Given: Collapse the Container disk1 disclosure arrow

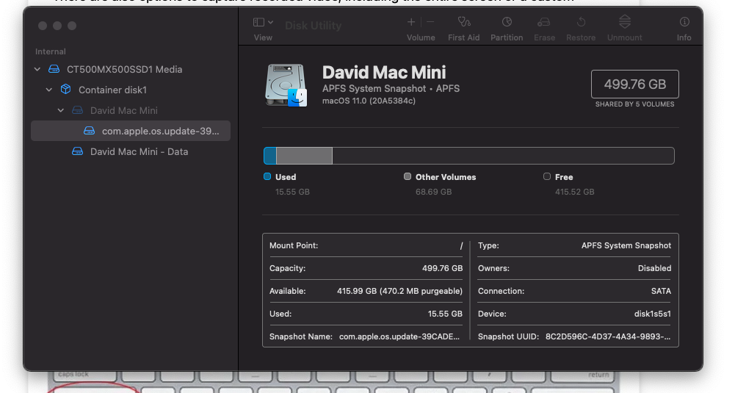Looking at the screenshot, I should 48,90.
